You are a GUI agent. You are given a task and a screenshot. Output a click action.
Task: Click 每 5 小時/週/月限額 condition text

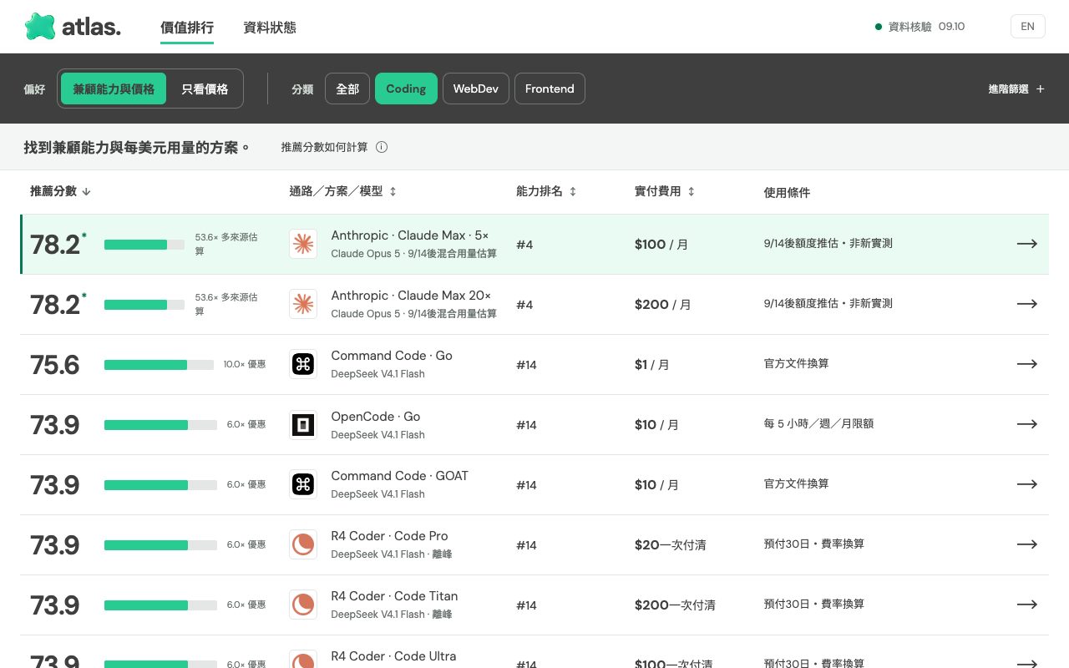pyautogui.click(x=818, y=423)
